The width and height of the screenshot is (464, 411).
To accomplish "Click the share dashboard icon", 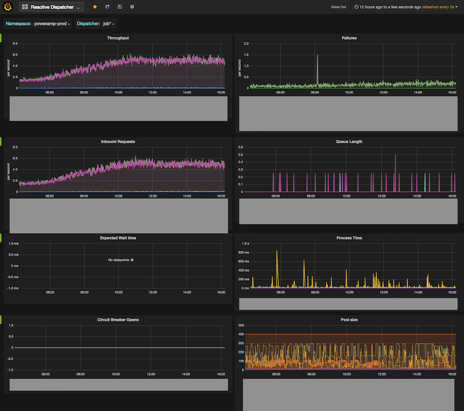I will pos(108,7).
